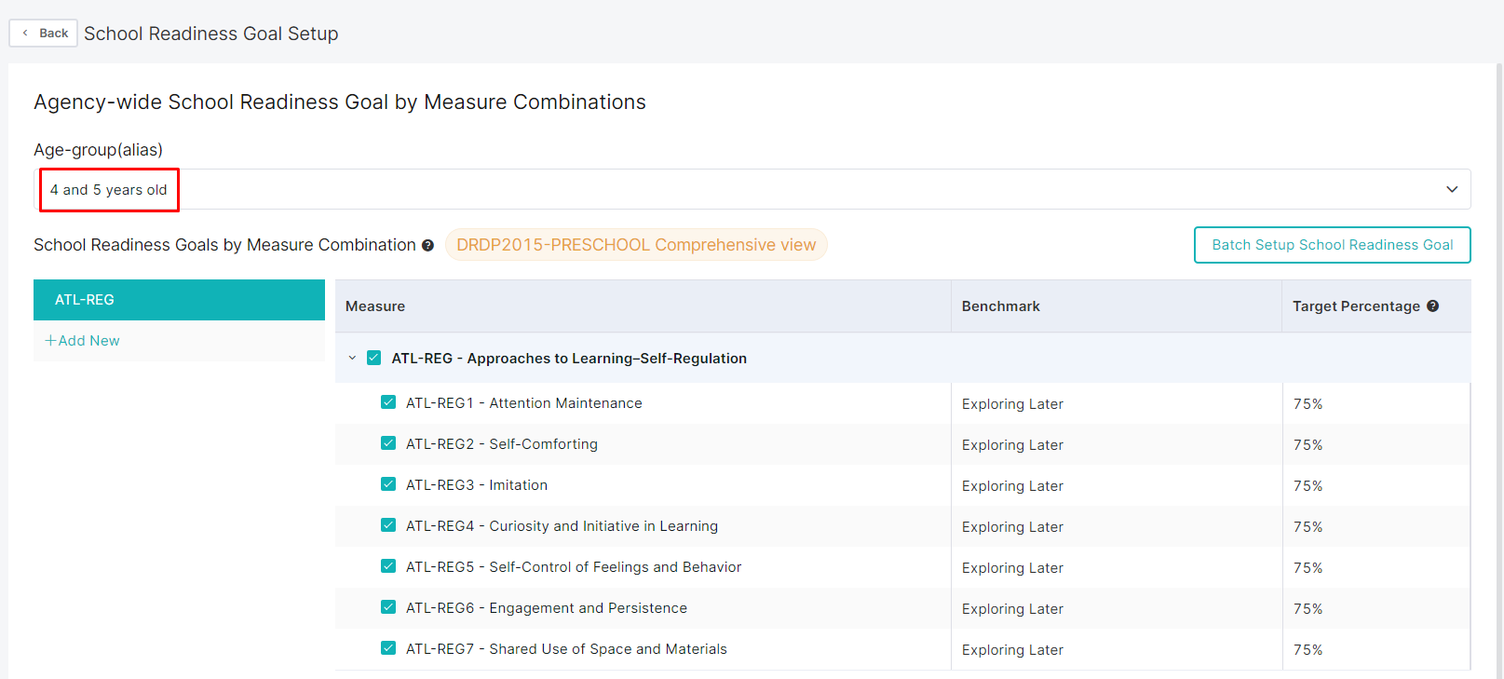The image size is (1504, 679).
Task: Toggle ATL-REG6 Engagement and Persistence checkbox
Action: [x=388, y=607]
